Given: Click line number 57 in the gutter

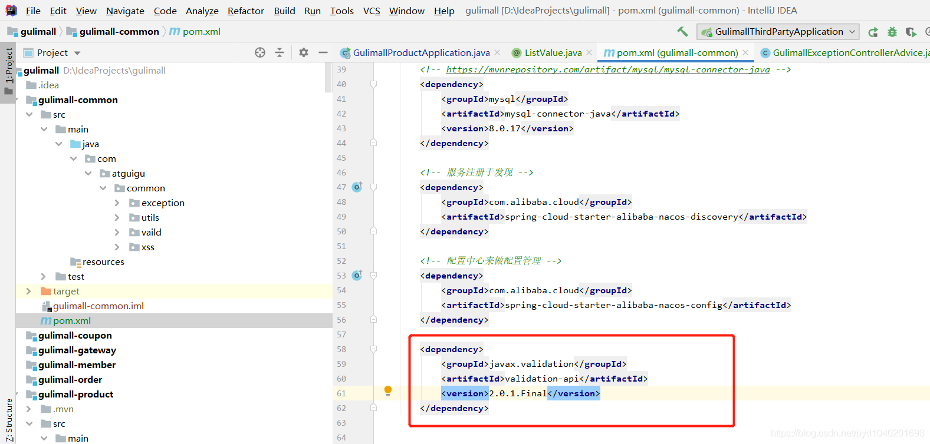Looking at the screenshot, I should tap(341, 334).
